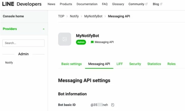Switch to the LIFF tab
185x111 pixels.
click(x=120, y=64)
